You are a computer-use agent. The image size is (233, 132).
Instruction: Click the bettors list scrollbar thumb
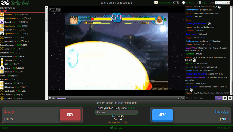pos(47,21)
